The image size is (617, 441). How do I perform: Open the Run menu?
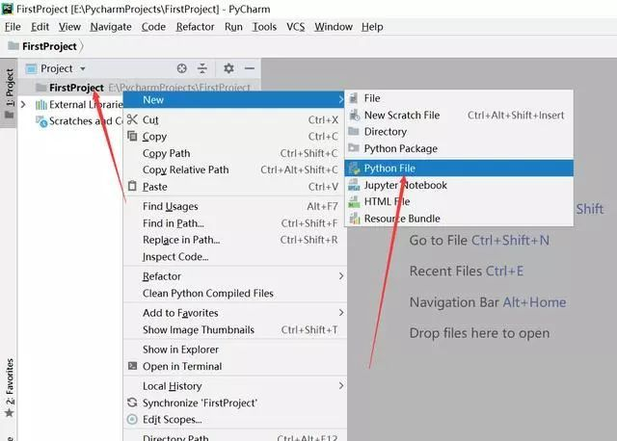(x=233, y=27)
